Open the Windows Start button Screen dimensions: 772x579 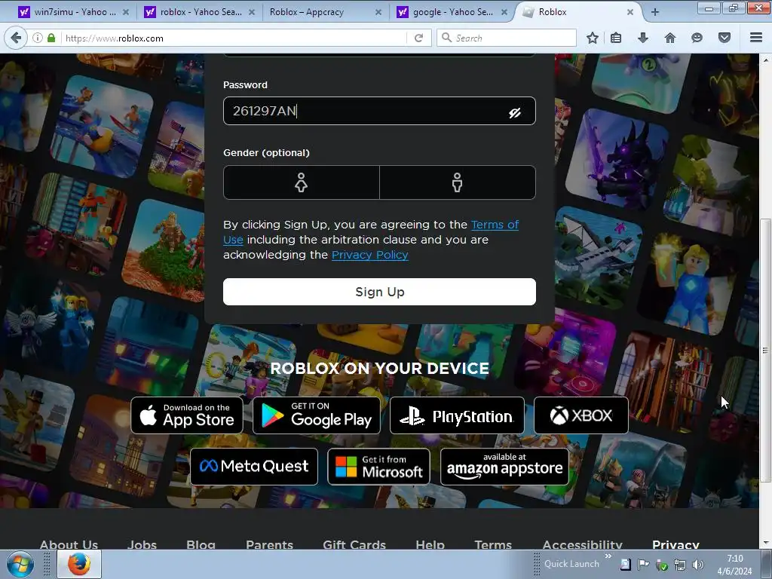pyautogui.click(x=20, y=564)
